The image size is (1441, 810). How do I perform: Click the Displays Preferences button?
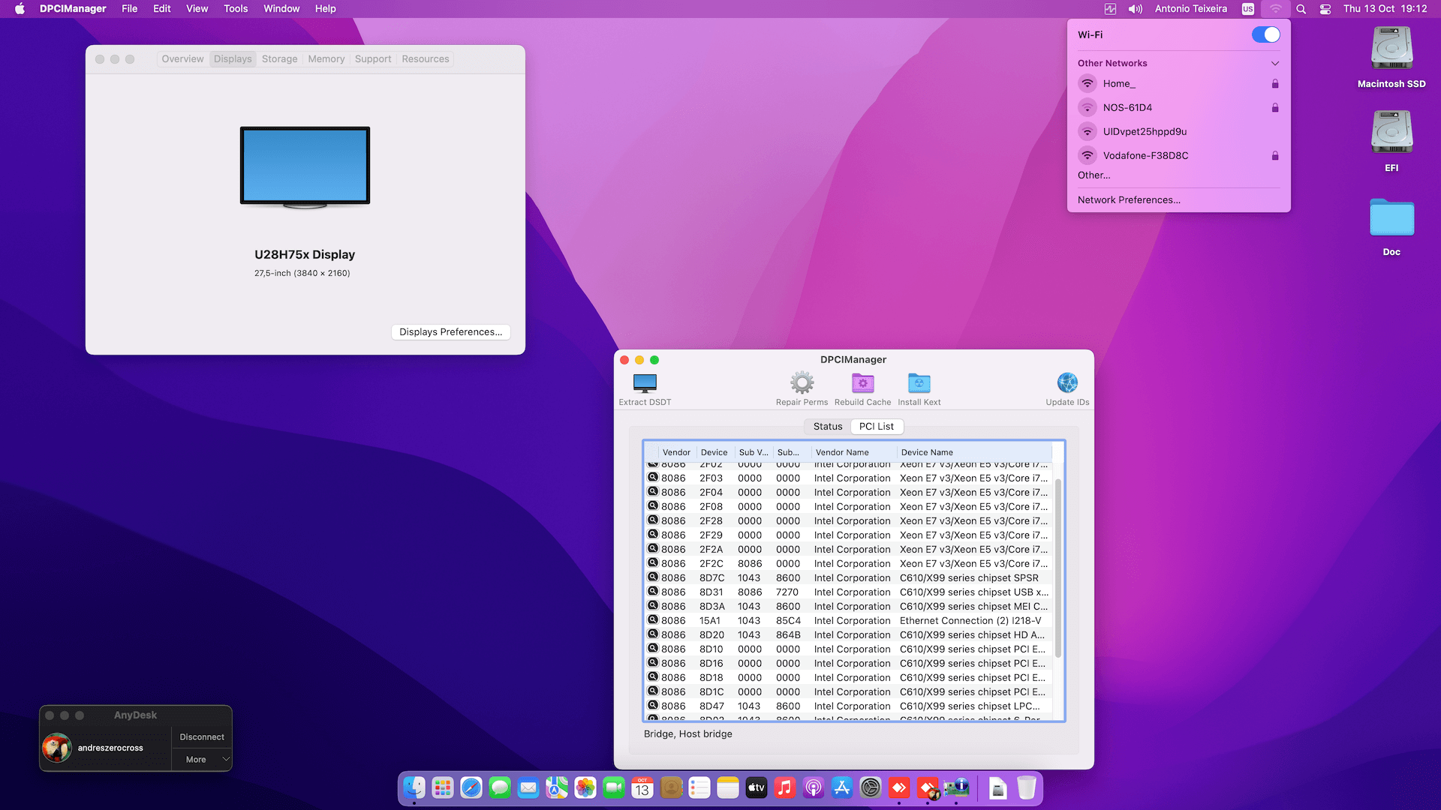coord(450,331)
